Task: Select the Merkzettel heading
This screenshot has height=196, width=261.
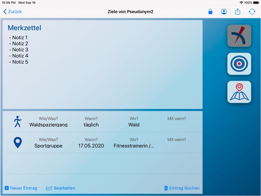Action: click(x=24, y=28)
